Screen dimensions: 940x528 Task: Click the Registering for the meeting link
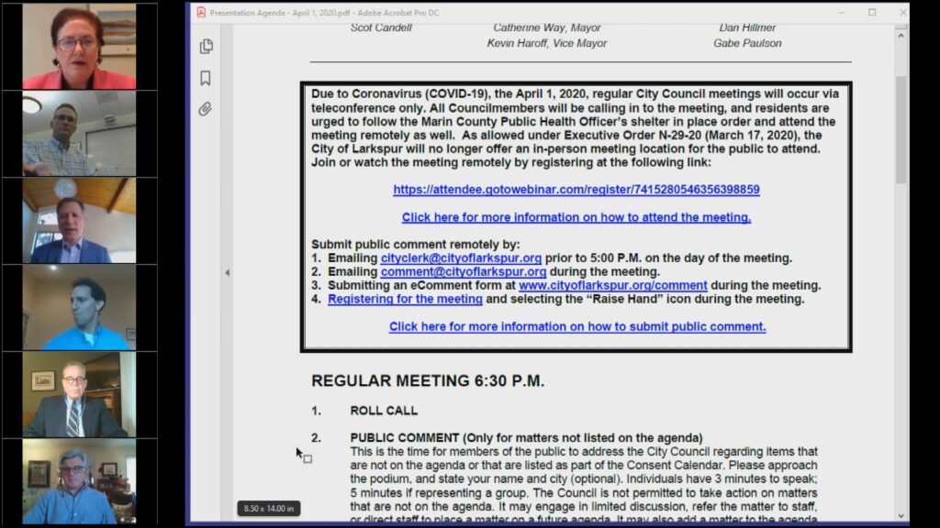[405, 299]
